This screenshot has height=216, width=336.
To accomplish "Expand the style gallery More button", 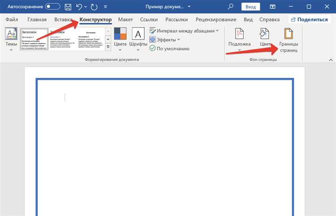I will [x=108, y=47].
